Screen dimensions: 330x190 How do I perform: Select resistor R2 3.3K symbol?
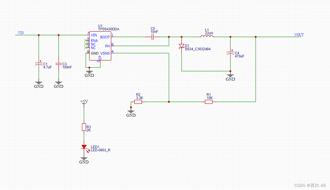tap(138, 102)
